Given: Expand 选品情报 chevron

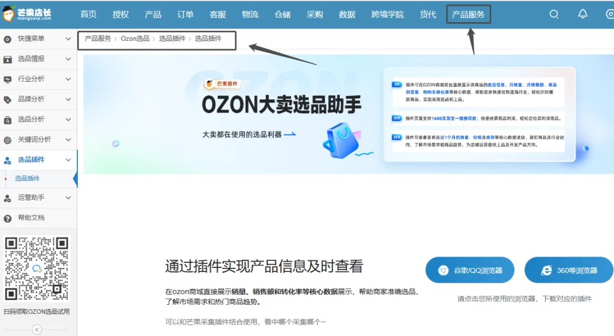Looking at the screenshot, I should [68, 59].
